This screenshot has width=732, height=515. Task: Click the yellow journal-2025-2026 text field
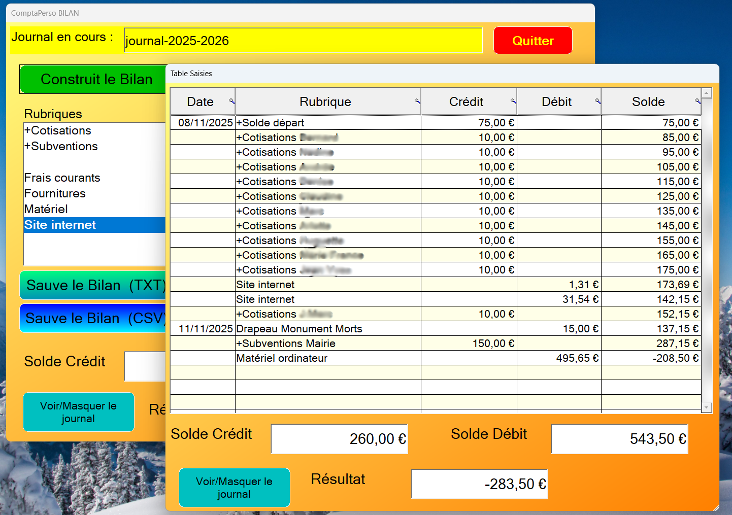(x=303, y=41)
